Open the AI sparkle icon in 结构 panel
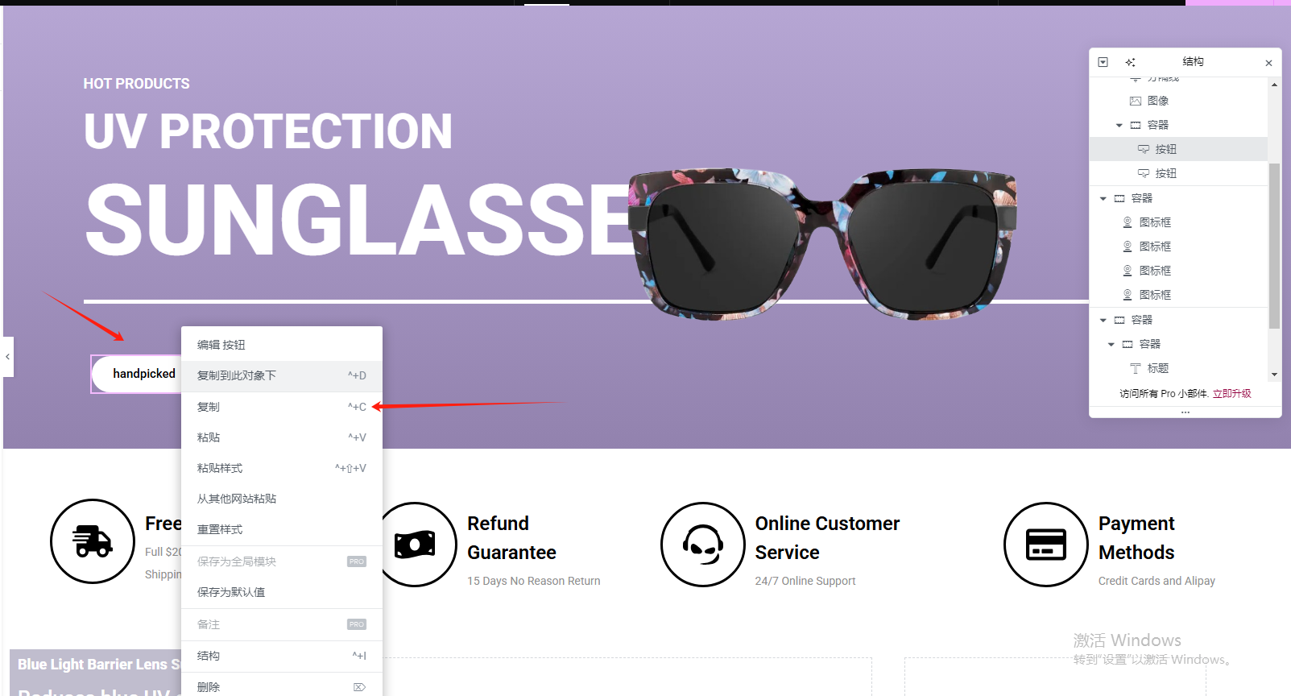This screenshot has height=696, width=1291. coord(1130,62)
